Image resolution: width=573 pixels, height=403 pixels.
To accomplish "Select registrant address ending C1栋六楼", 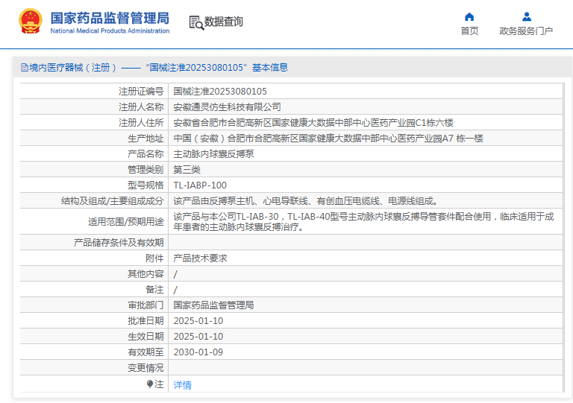I will tap(313, 123).
